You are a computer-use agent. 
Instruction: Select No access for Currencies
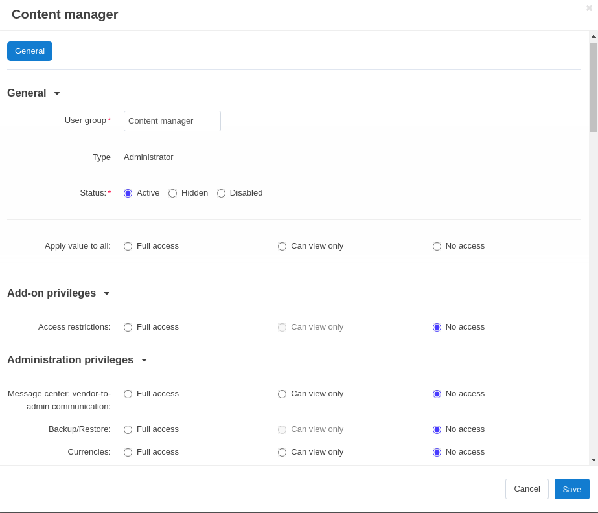coord(437,452)
